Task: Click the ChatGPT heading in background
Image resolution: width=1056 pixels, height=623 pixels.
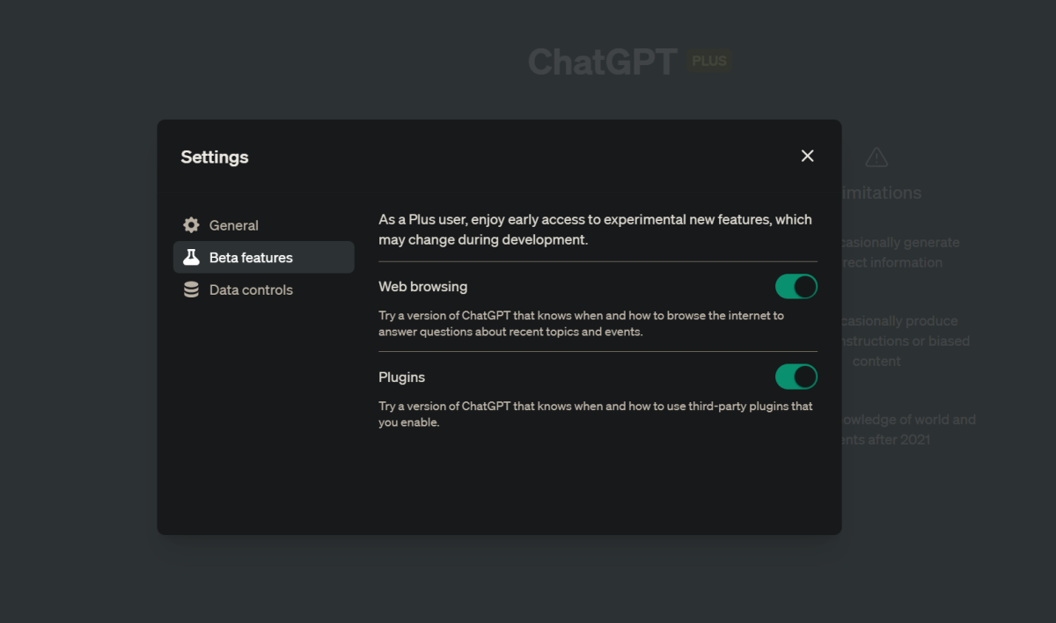Action: coord(602,62)
